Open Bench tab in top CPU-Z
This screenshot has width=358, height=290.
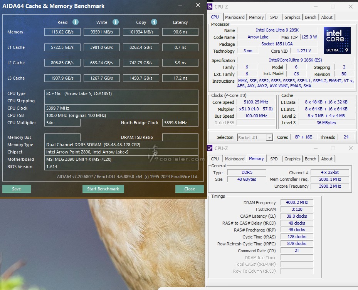tap(310, 17)
